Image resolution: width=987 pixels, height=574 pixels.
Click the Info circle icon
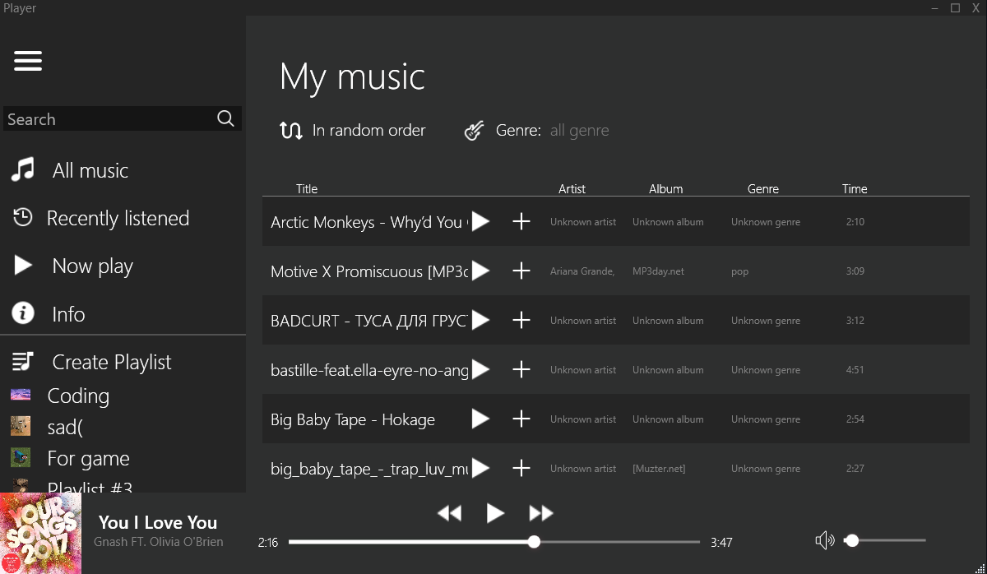pyautogui.click(x=22, y=313)
